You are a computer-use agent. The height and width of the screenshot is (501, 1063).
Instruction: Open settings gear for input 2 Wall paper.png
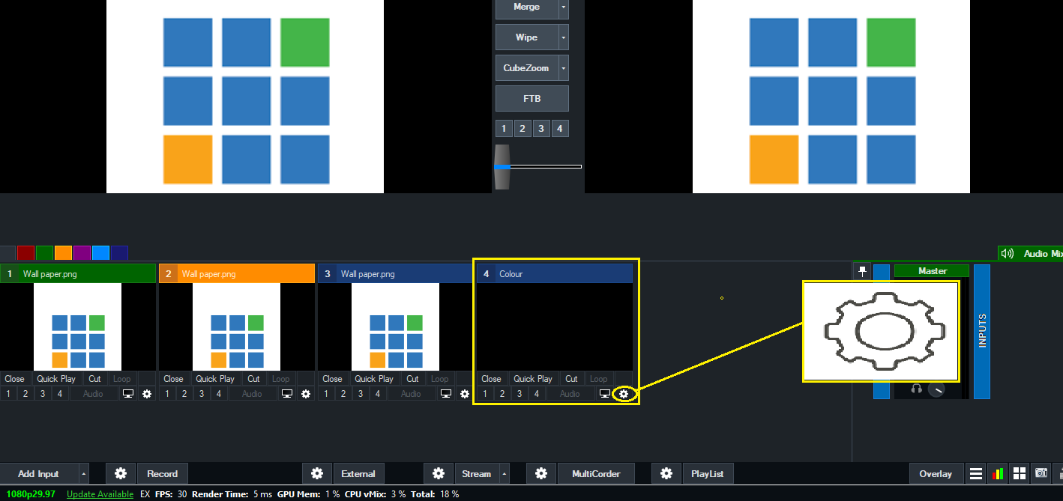(x=306, y=393)
